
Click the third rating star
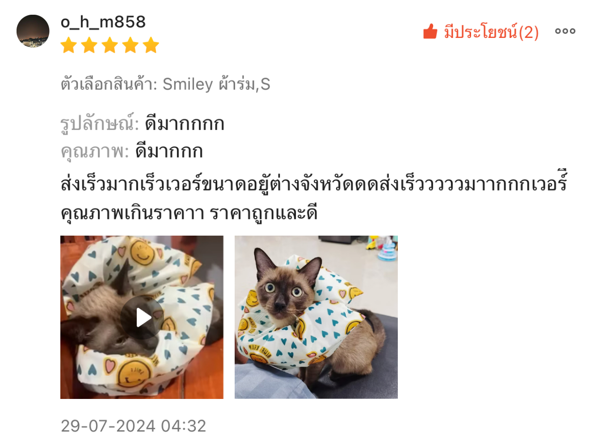110,46
